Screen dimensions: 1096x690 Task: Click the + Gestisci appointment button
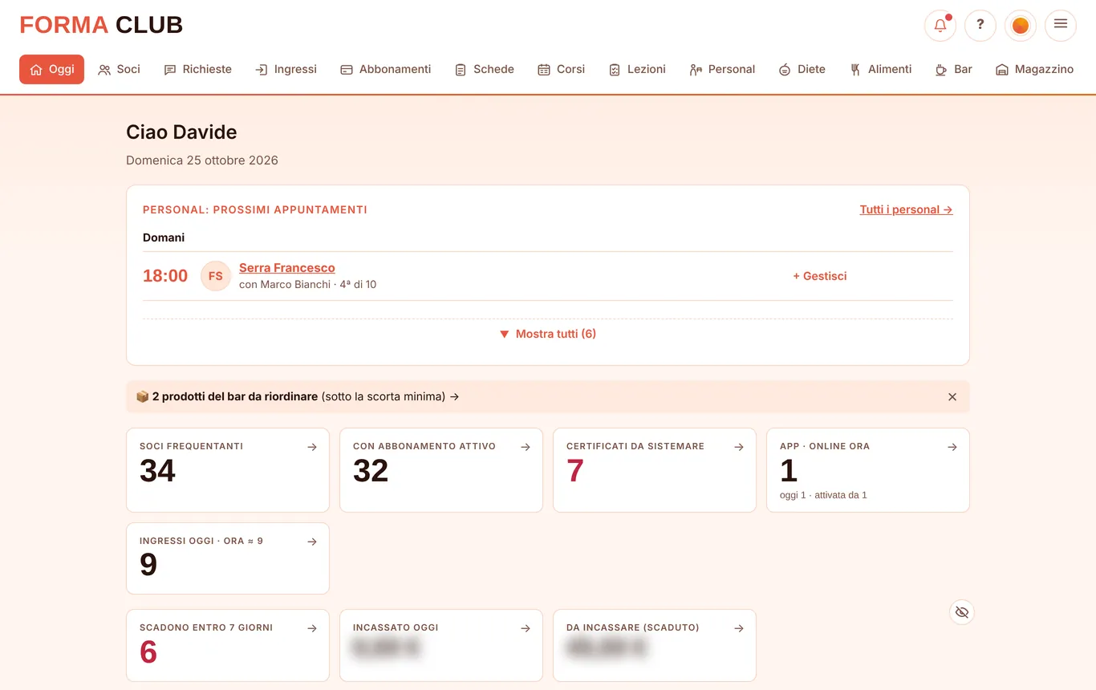pyautogui.click(x=820, y=276)
